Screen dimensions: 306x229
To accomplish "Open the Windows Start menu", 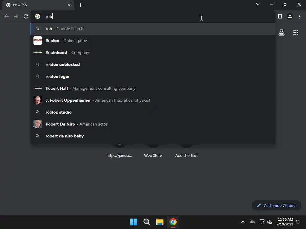I will [134, 222].
